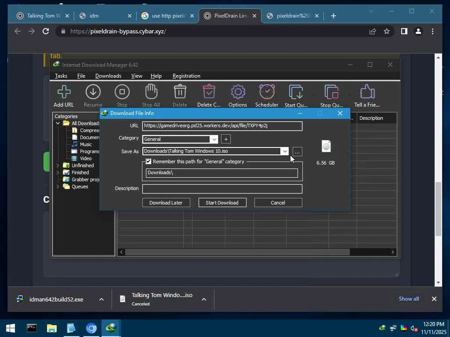This screenshot has height=337, width=450.
Task: Open the View menu
Action: [x=137, y=76]
